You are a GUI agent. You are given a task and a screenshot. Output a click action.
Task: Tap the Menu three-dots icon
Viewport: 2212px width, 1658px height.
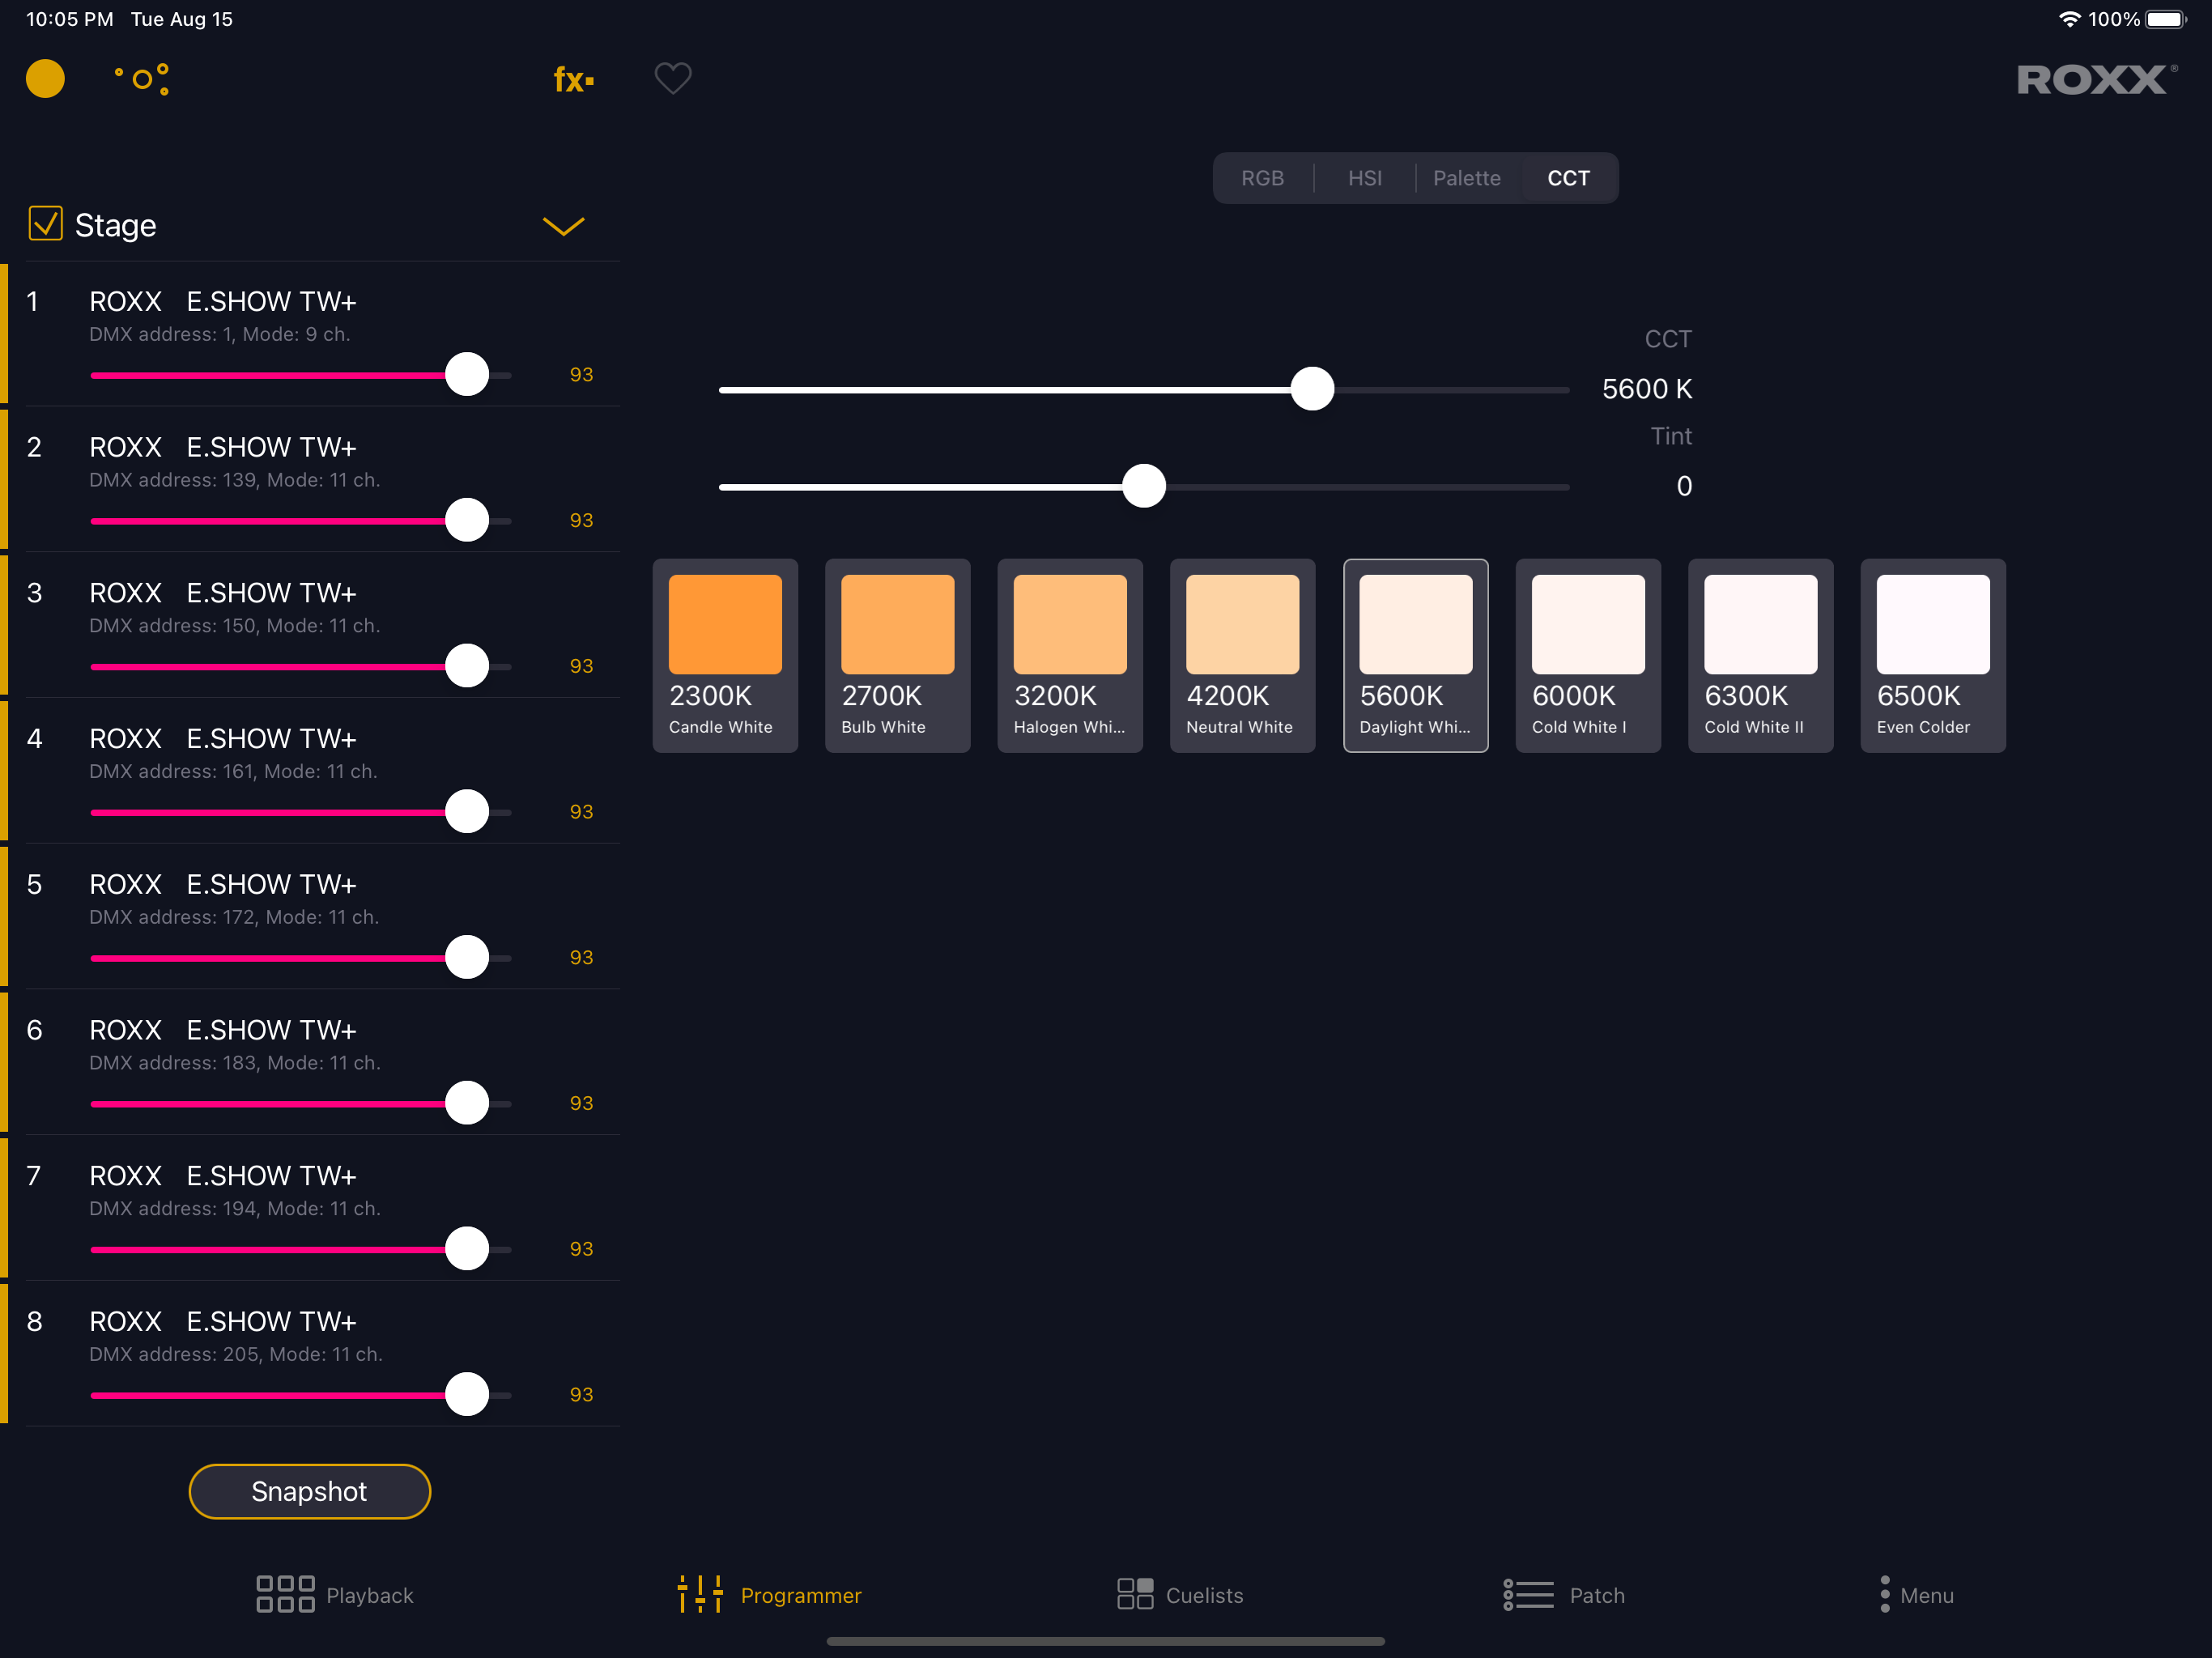(x=1885, y=1594)
